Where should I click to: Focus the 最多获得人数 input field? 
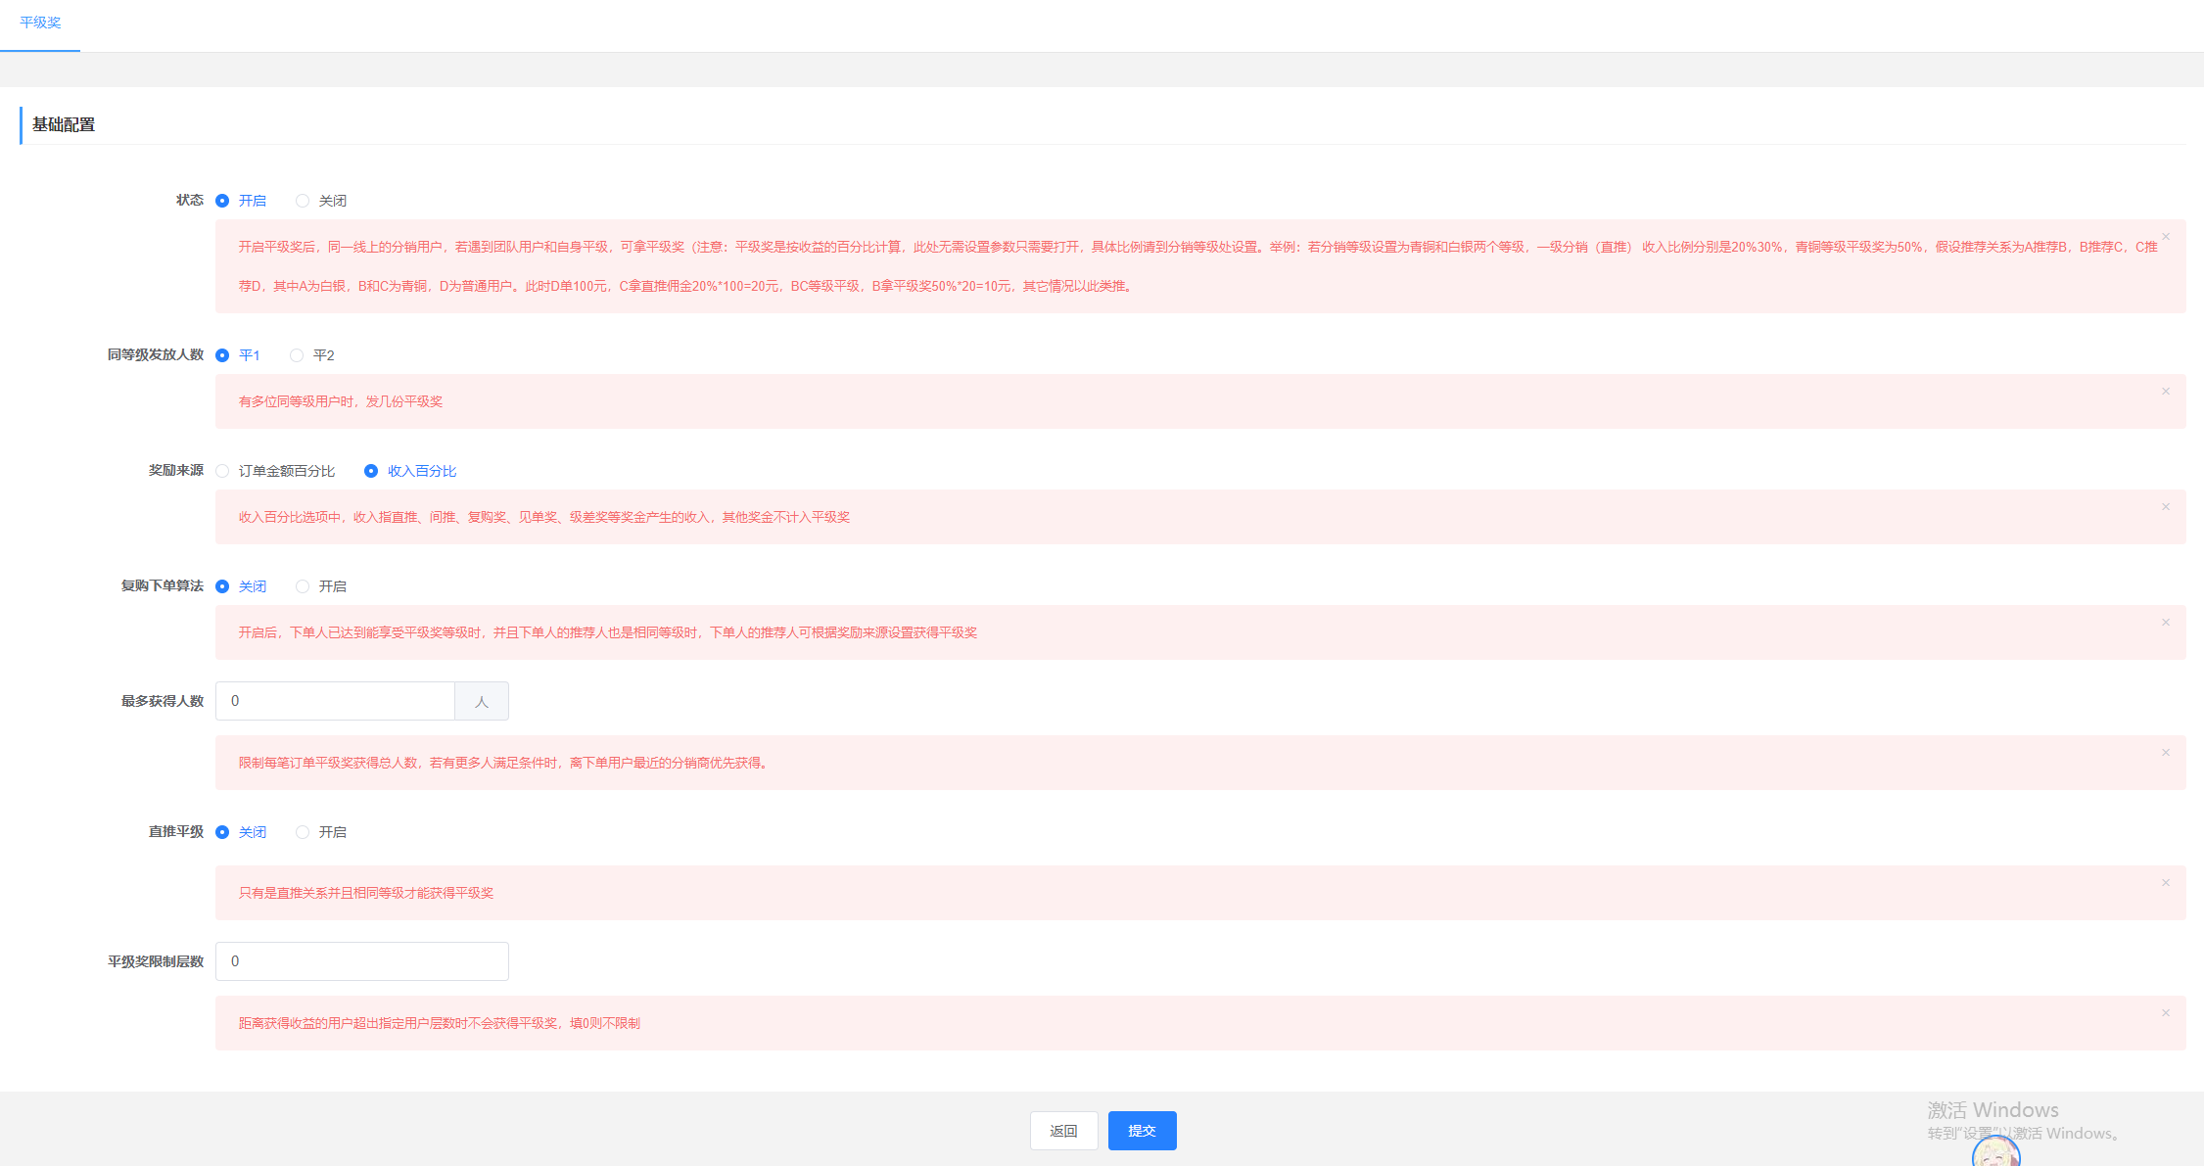pyautogui.click(x=335, y=701)
